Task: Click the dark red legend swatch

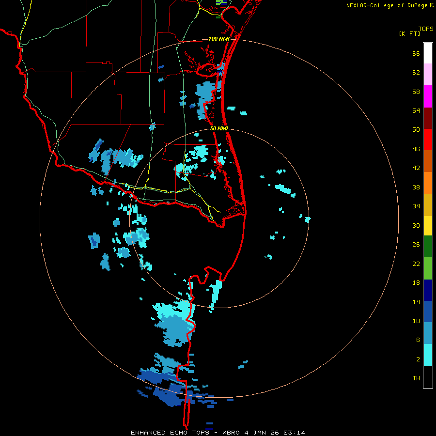Action: [428, 118]
